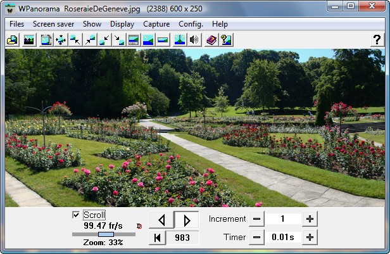Jump to start with rewind button

158,238
